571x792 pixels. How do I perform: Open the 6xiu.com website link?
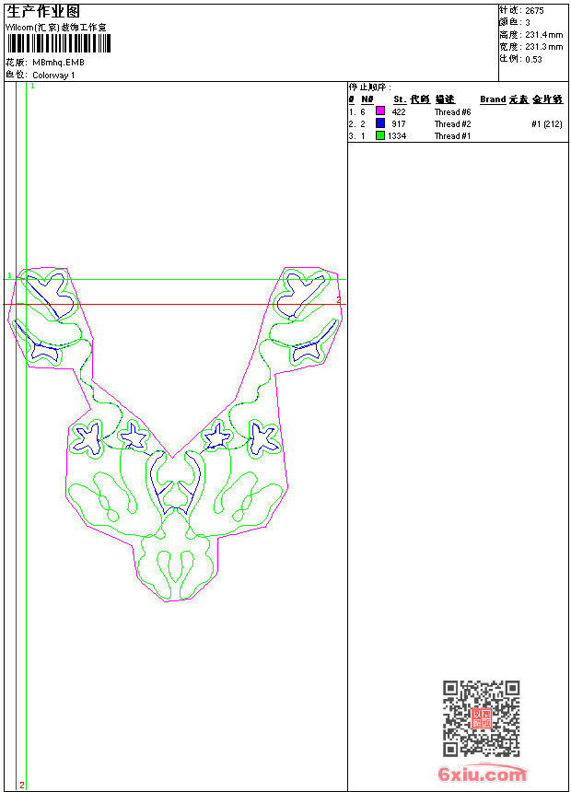pos(482,775)
